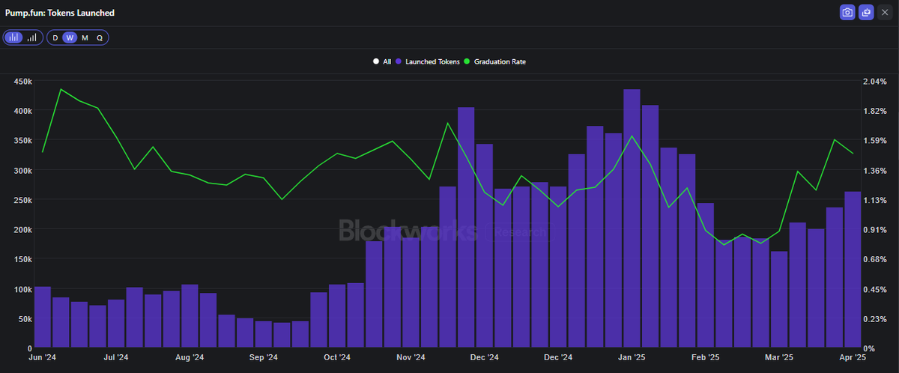
Task: Set interval to Weekly (W)
Action: pos(70,37)
